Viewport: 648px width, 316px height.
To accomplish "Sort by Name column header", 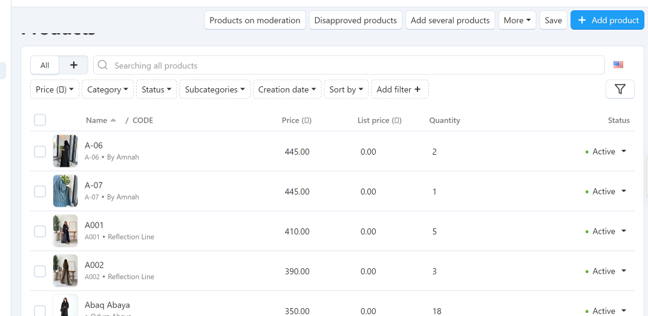I will [x=97, y=120].
